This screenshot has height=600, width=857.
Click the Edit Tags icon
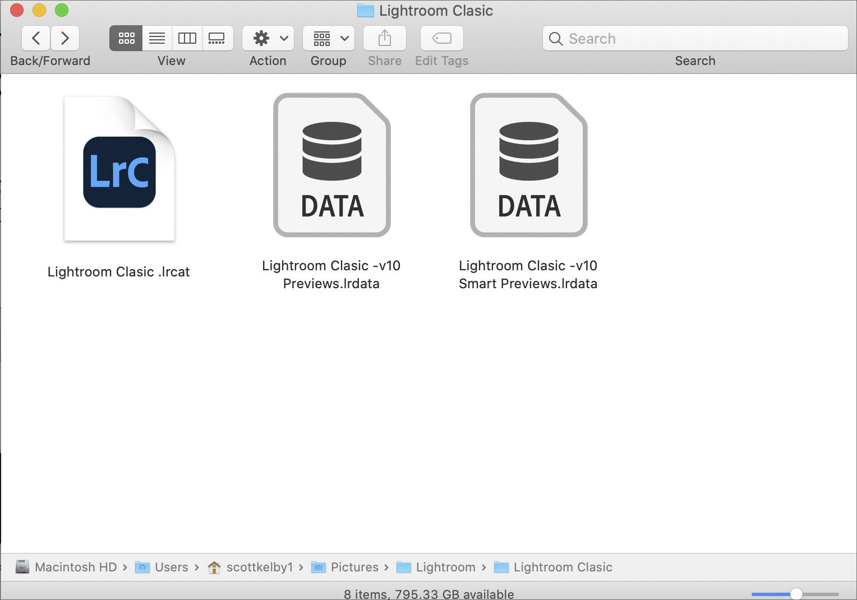[441, 38]
